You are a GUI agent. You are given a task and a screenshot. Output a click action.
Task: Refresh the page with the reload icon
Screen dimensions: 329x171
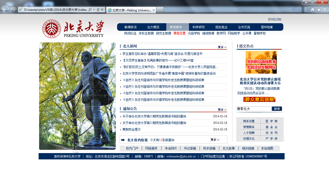tap(98, 10)
